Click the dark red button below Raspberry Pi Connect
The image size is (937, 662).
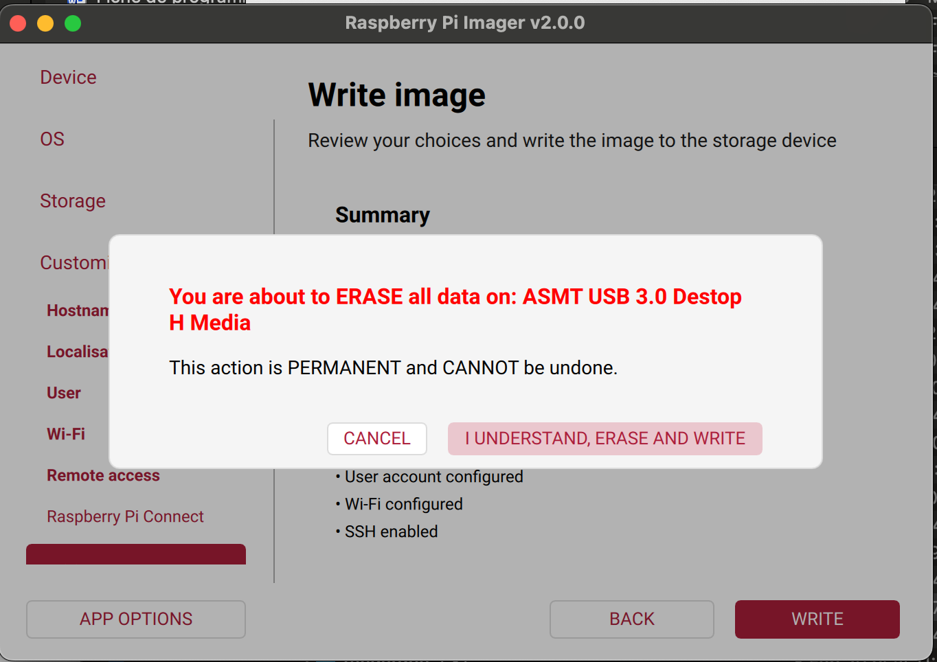click(x=135, y=554)
